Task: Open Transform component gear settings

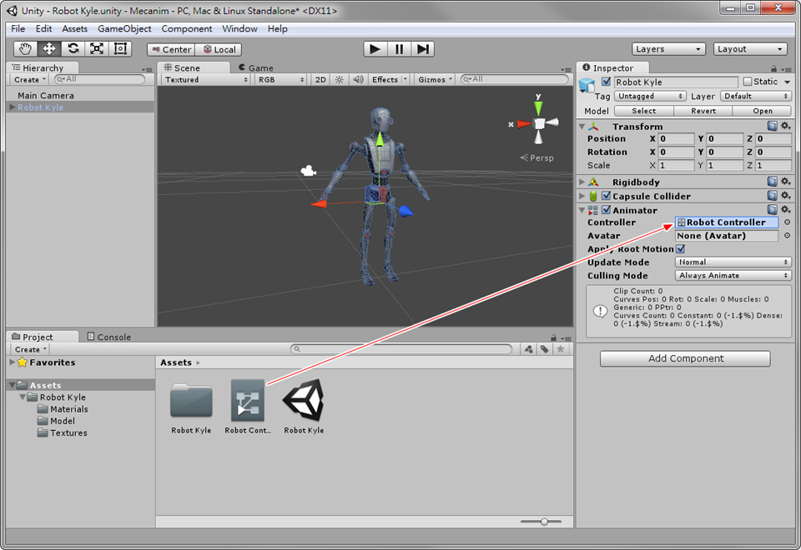Action: click(x=786, y=126)
